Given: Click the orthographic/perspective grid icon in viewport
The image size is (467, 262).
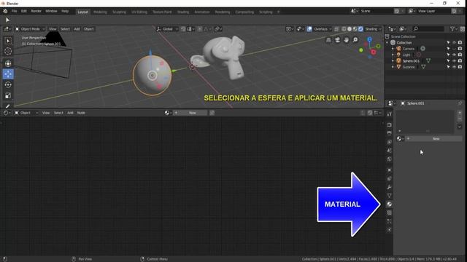Looking at the screenshot, I should [x=328, y=40].
